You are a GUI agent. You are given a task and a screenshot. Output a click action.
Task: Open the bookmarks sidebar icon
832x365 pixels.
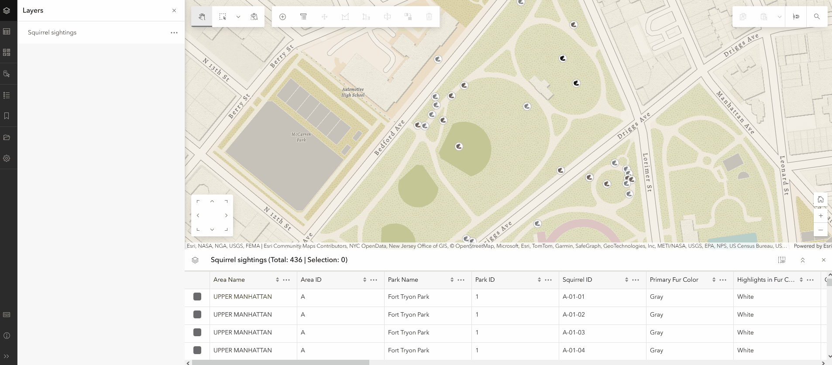[x=7, y=116]
